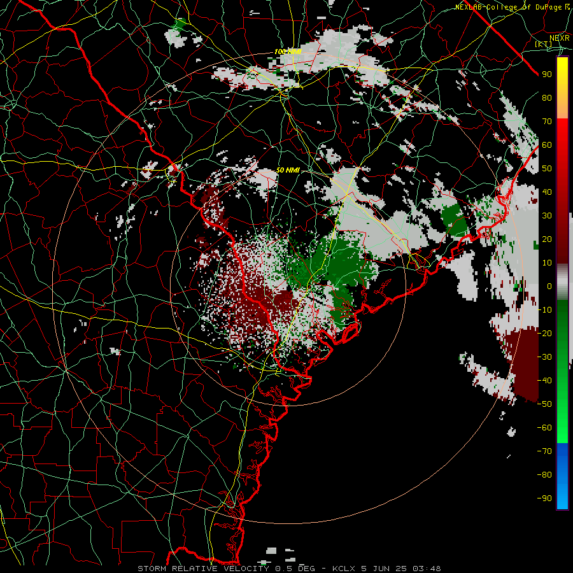
Task: Click the 90 value on the velocity scale
Action: 547,74
